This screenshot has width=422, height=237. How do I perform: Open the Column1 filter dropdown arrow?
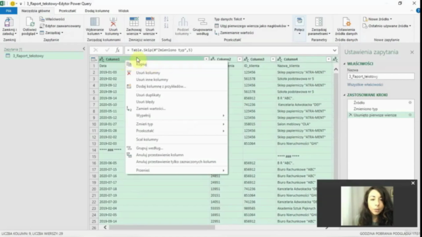tap(206, 59)
